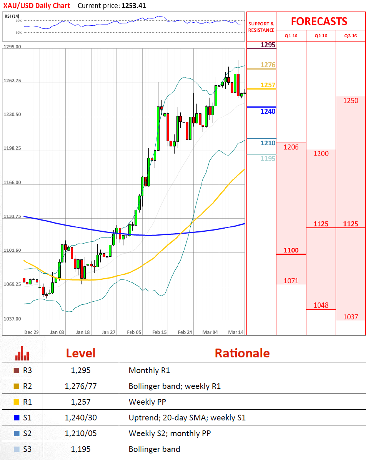Click 'Weekly S2; monthly PP' rationale
Image resolution: width=371 pixels, height=460 pixels.
tap(170, 433)
